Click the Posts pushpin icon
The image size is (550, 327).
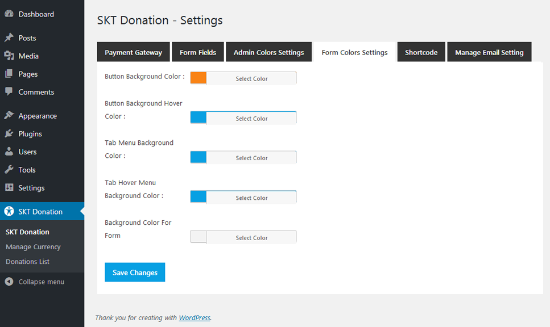point(9,38)
